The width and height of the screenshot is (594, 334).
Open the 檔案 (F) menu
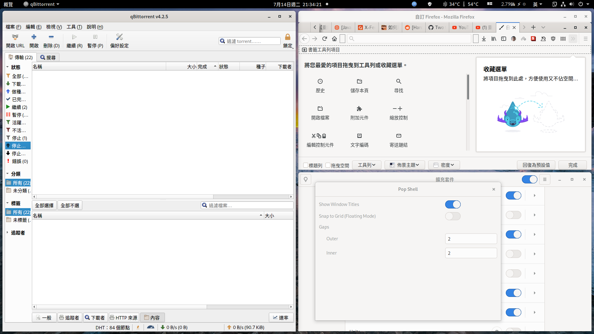(x=13, y=27)
